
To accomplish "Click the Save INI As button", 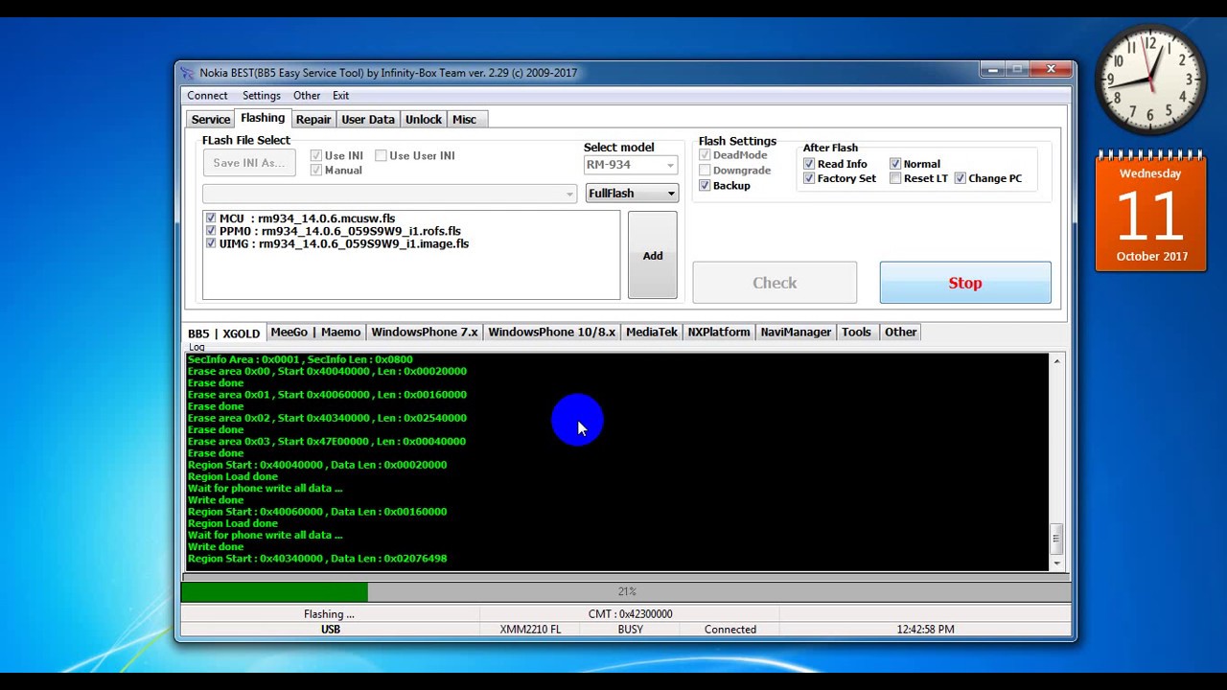I will click(249, 163).
